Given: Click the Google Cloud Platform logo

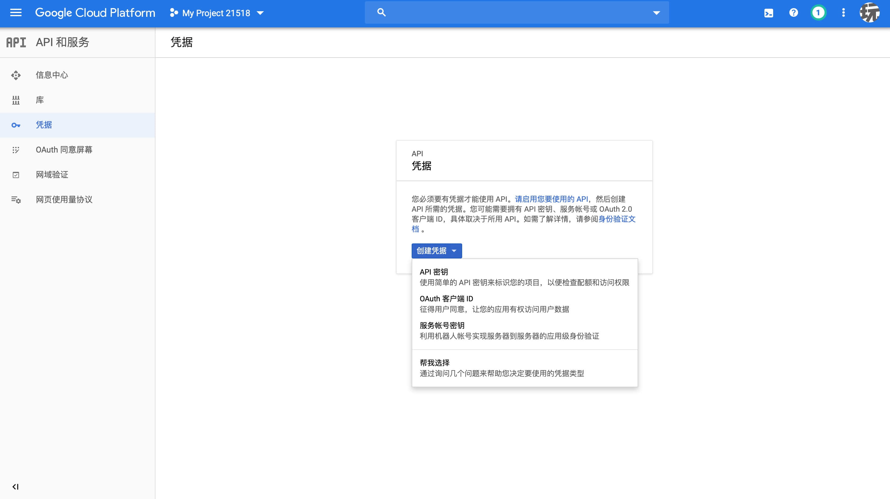Looking at the screenshot, I should (x=95, y=13).
